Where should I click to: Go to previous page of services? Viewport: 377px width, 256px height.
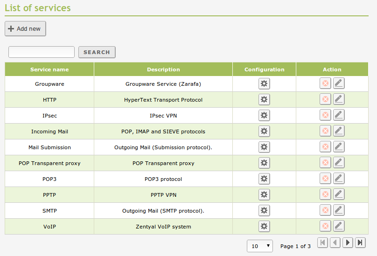click(x=335, y=242)
